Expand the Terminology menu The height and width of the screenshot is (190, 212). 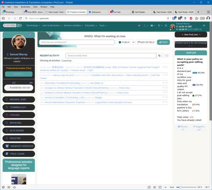(x=33, y=25)
